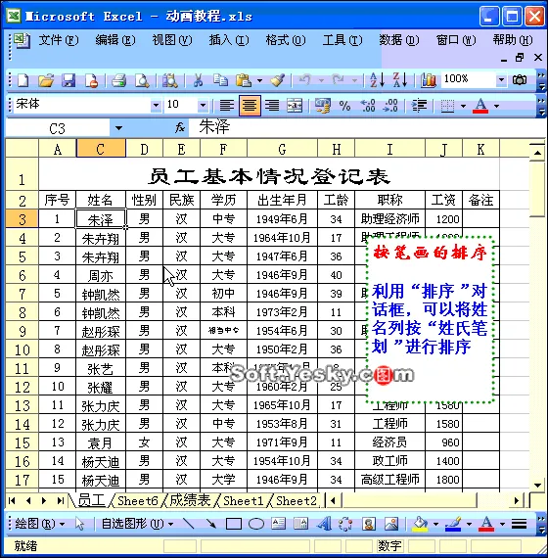Go to last sheet tab navigation arrow
Viewport: 548px width, 558px height.
60,501
